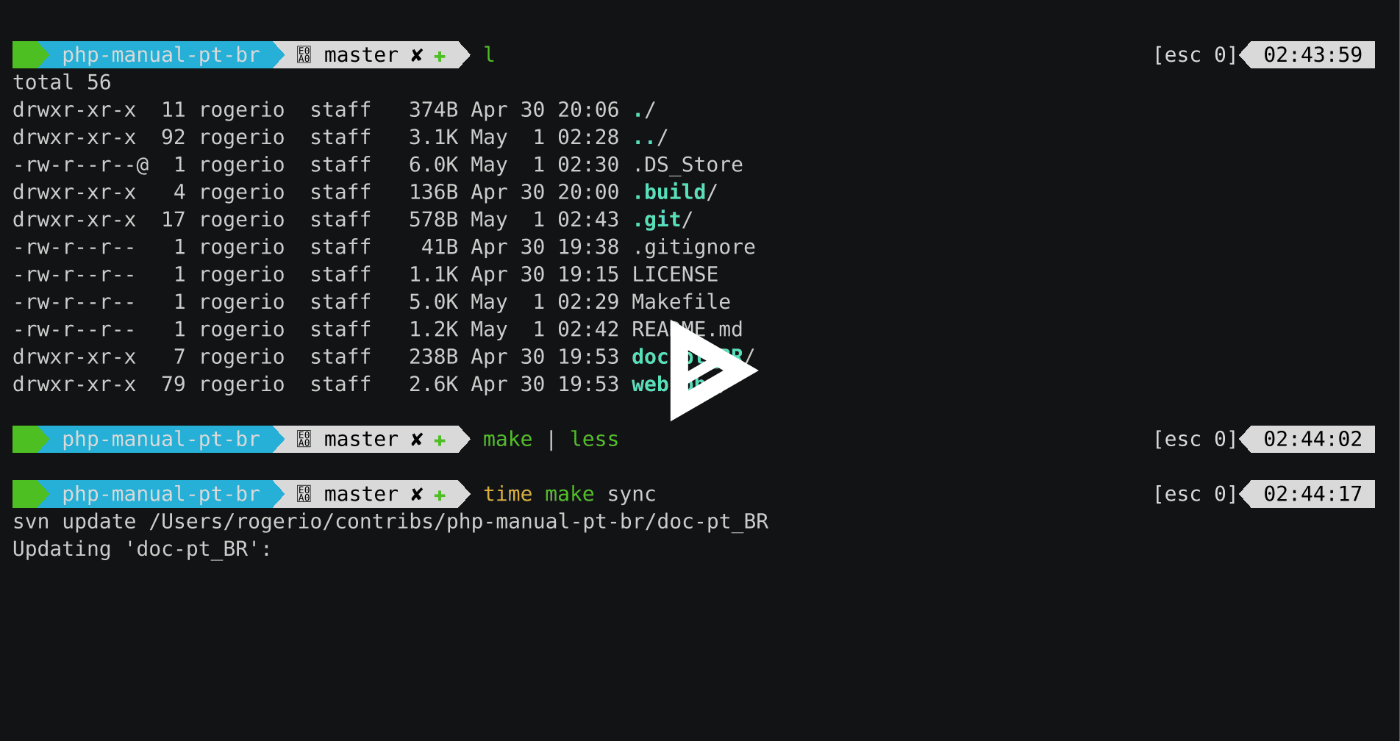Screen dimensions: 1400x741
Task: Click the green plus in the 02:44:17 prompt
Action: coord(440,495)
